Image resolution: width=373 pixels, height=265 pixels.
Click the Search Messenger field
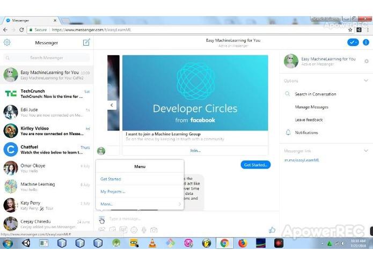[x=47, y=58]
